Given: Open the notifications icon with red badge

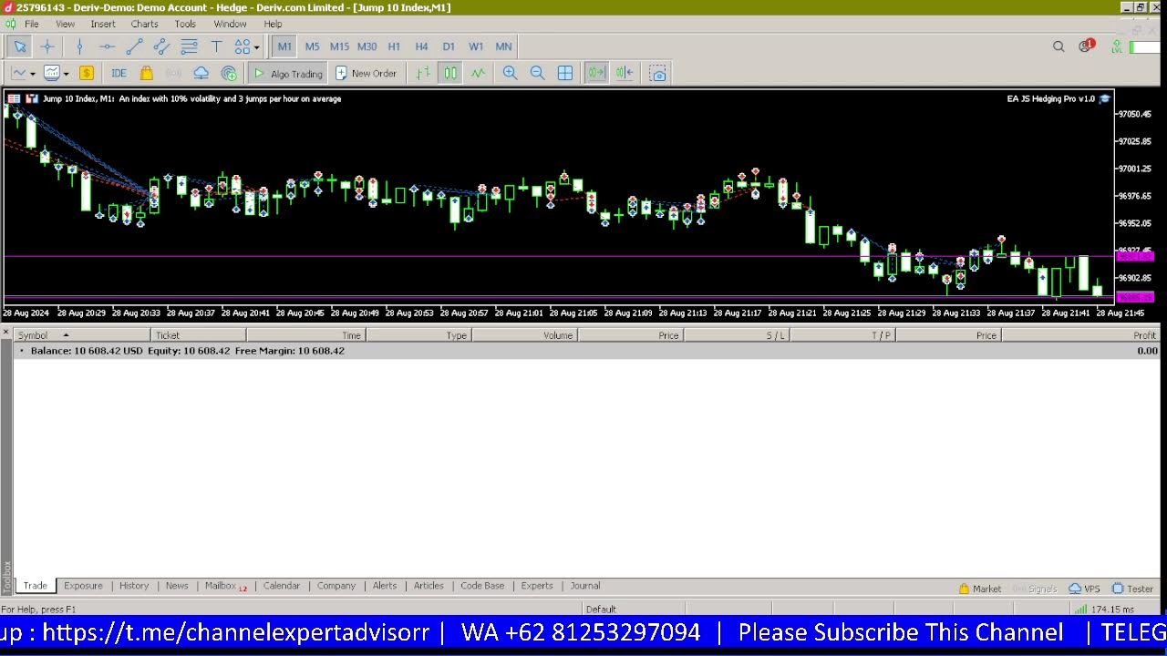Looking at the screenshot, I should tap(1086, 46).
